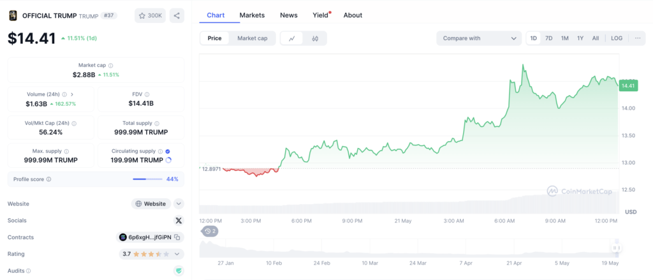Screen dimensions: 653x280
Task: Click the circulating supply progress ring icon
Action: [x=168, y=160]
